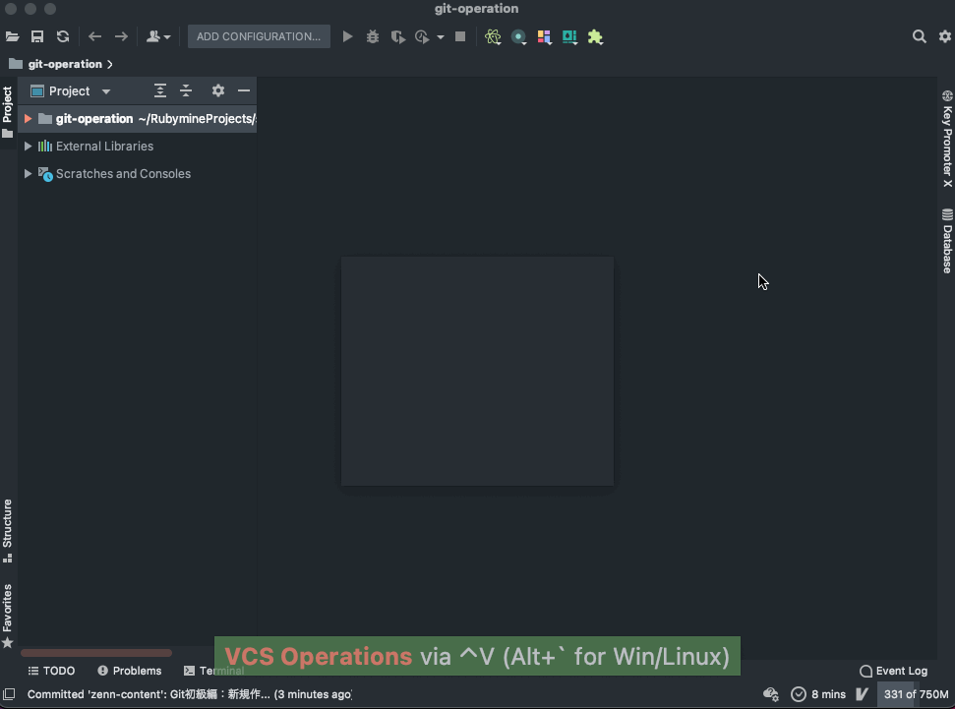Open the Settings gear of the Project panel
This screenshot has width=955, height=709.
tap(217, 90)
